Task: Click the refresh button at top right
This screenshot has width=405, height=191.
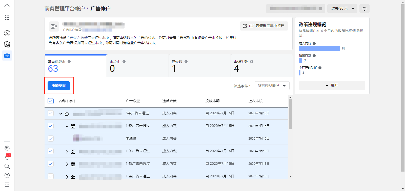Action: 364,9
